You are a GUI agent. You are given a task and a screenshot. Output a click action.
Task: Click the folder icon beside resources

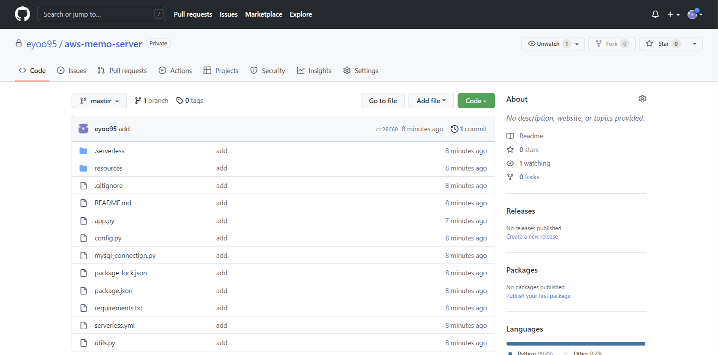[x=84, y=168]
